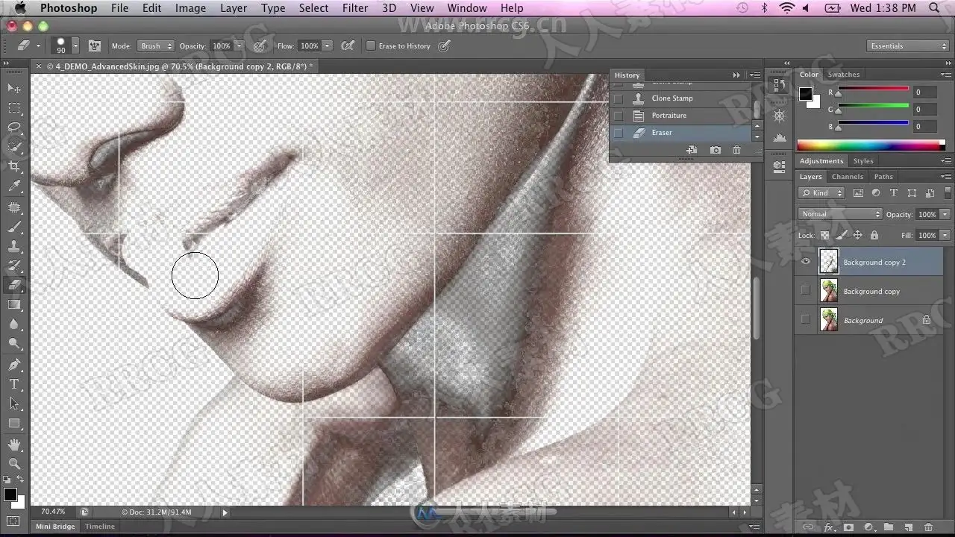The height and width of the screenshot is (537, 955).
Task: Switch to the Styles tab
Action: pos(863,161)
